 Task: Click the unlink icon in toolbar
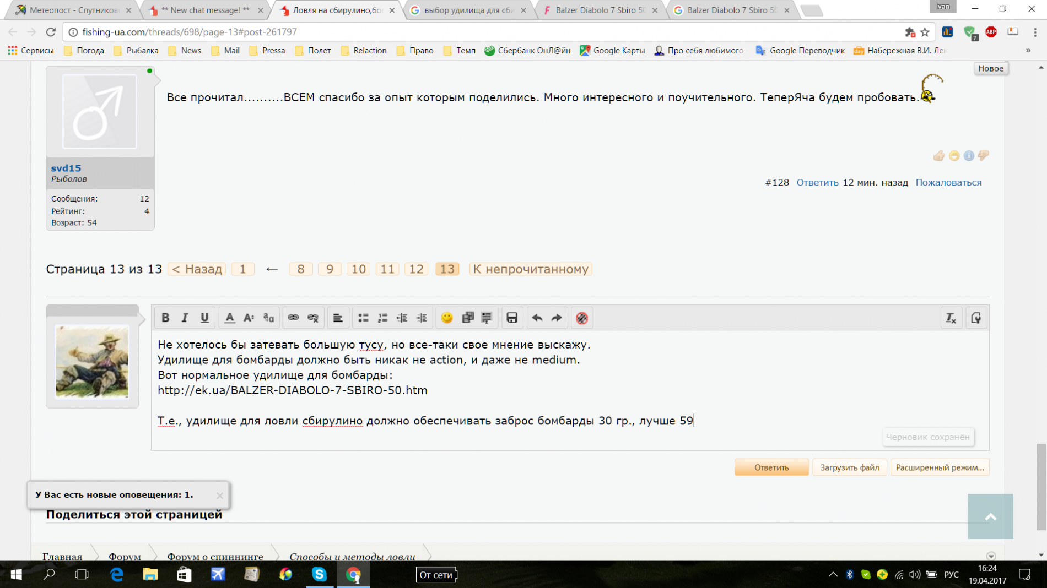313,318
